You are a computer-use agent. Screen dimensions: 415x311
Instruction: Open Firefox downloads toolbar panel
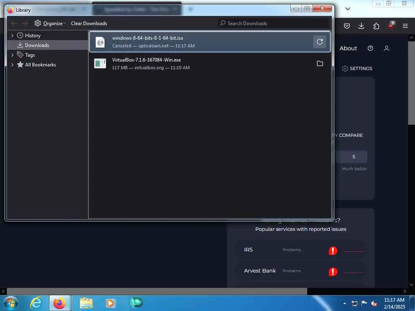(361, 26)
